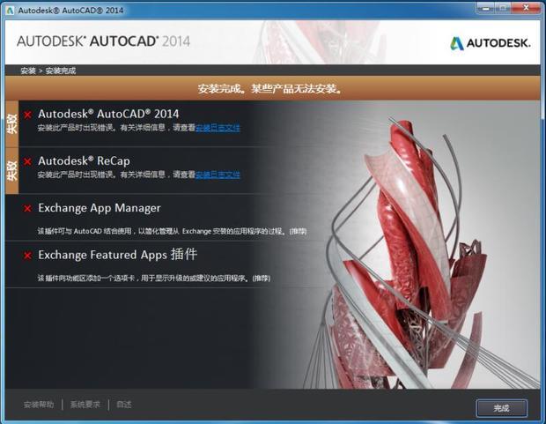Open install log link under Autodesk ReCap

218,175
